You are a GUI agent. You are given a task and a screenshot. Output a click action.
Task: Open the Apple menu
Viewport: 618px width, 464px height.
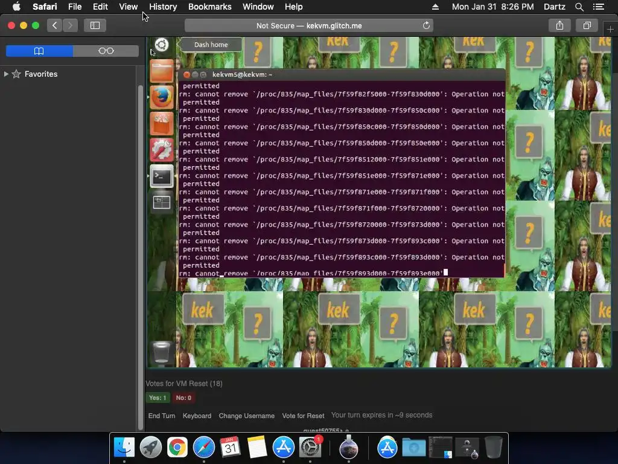pos(16,7)
